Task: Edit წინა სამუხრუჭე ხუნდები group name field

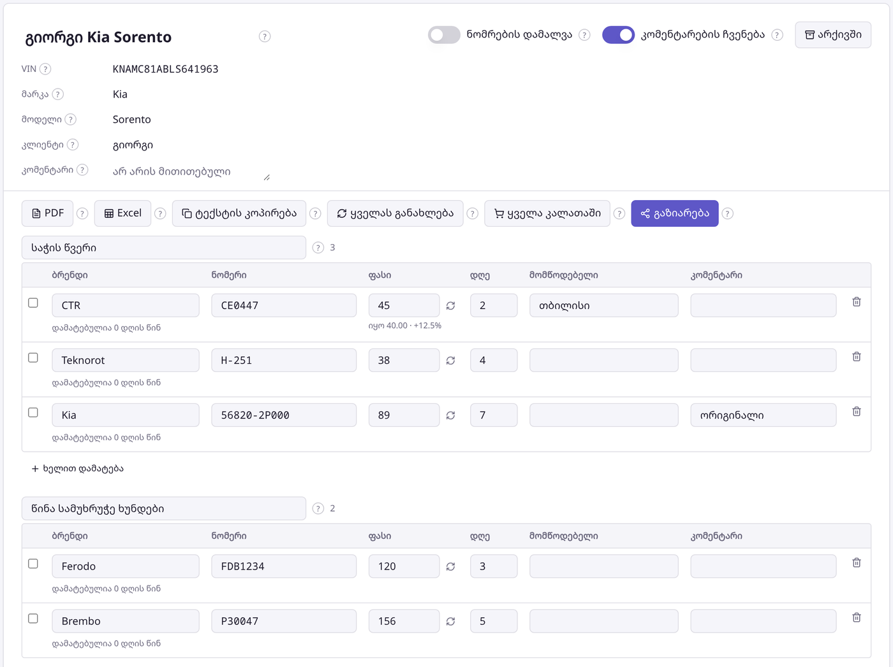Action: [x=164, y=508]
